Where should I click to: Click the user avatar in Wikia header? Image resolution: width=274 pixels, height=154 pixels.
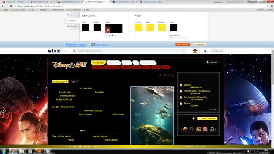(195, 51)
